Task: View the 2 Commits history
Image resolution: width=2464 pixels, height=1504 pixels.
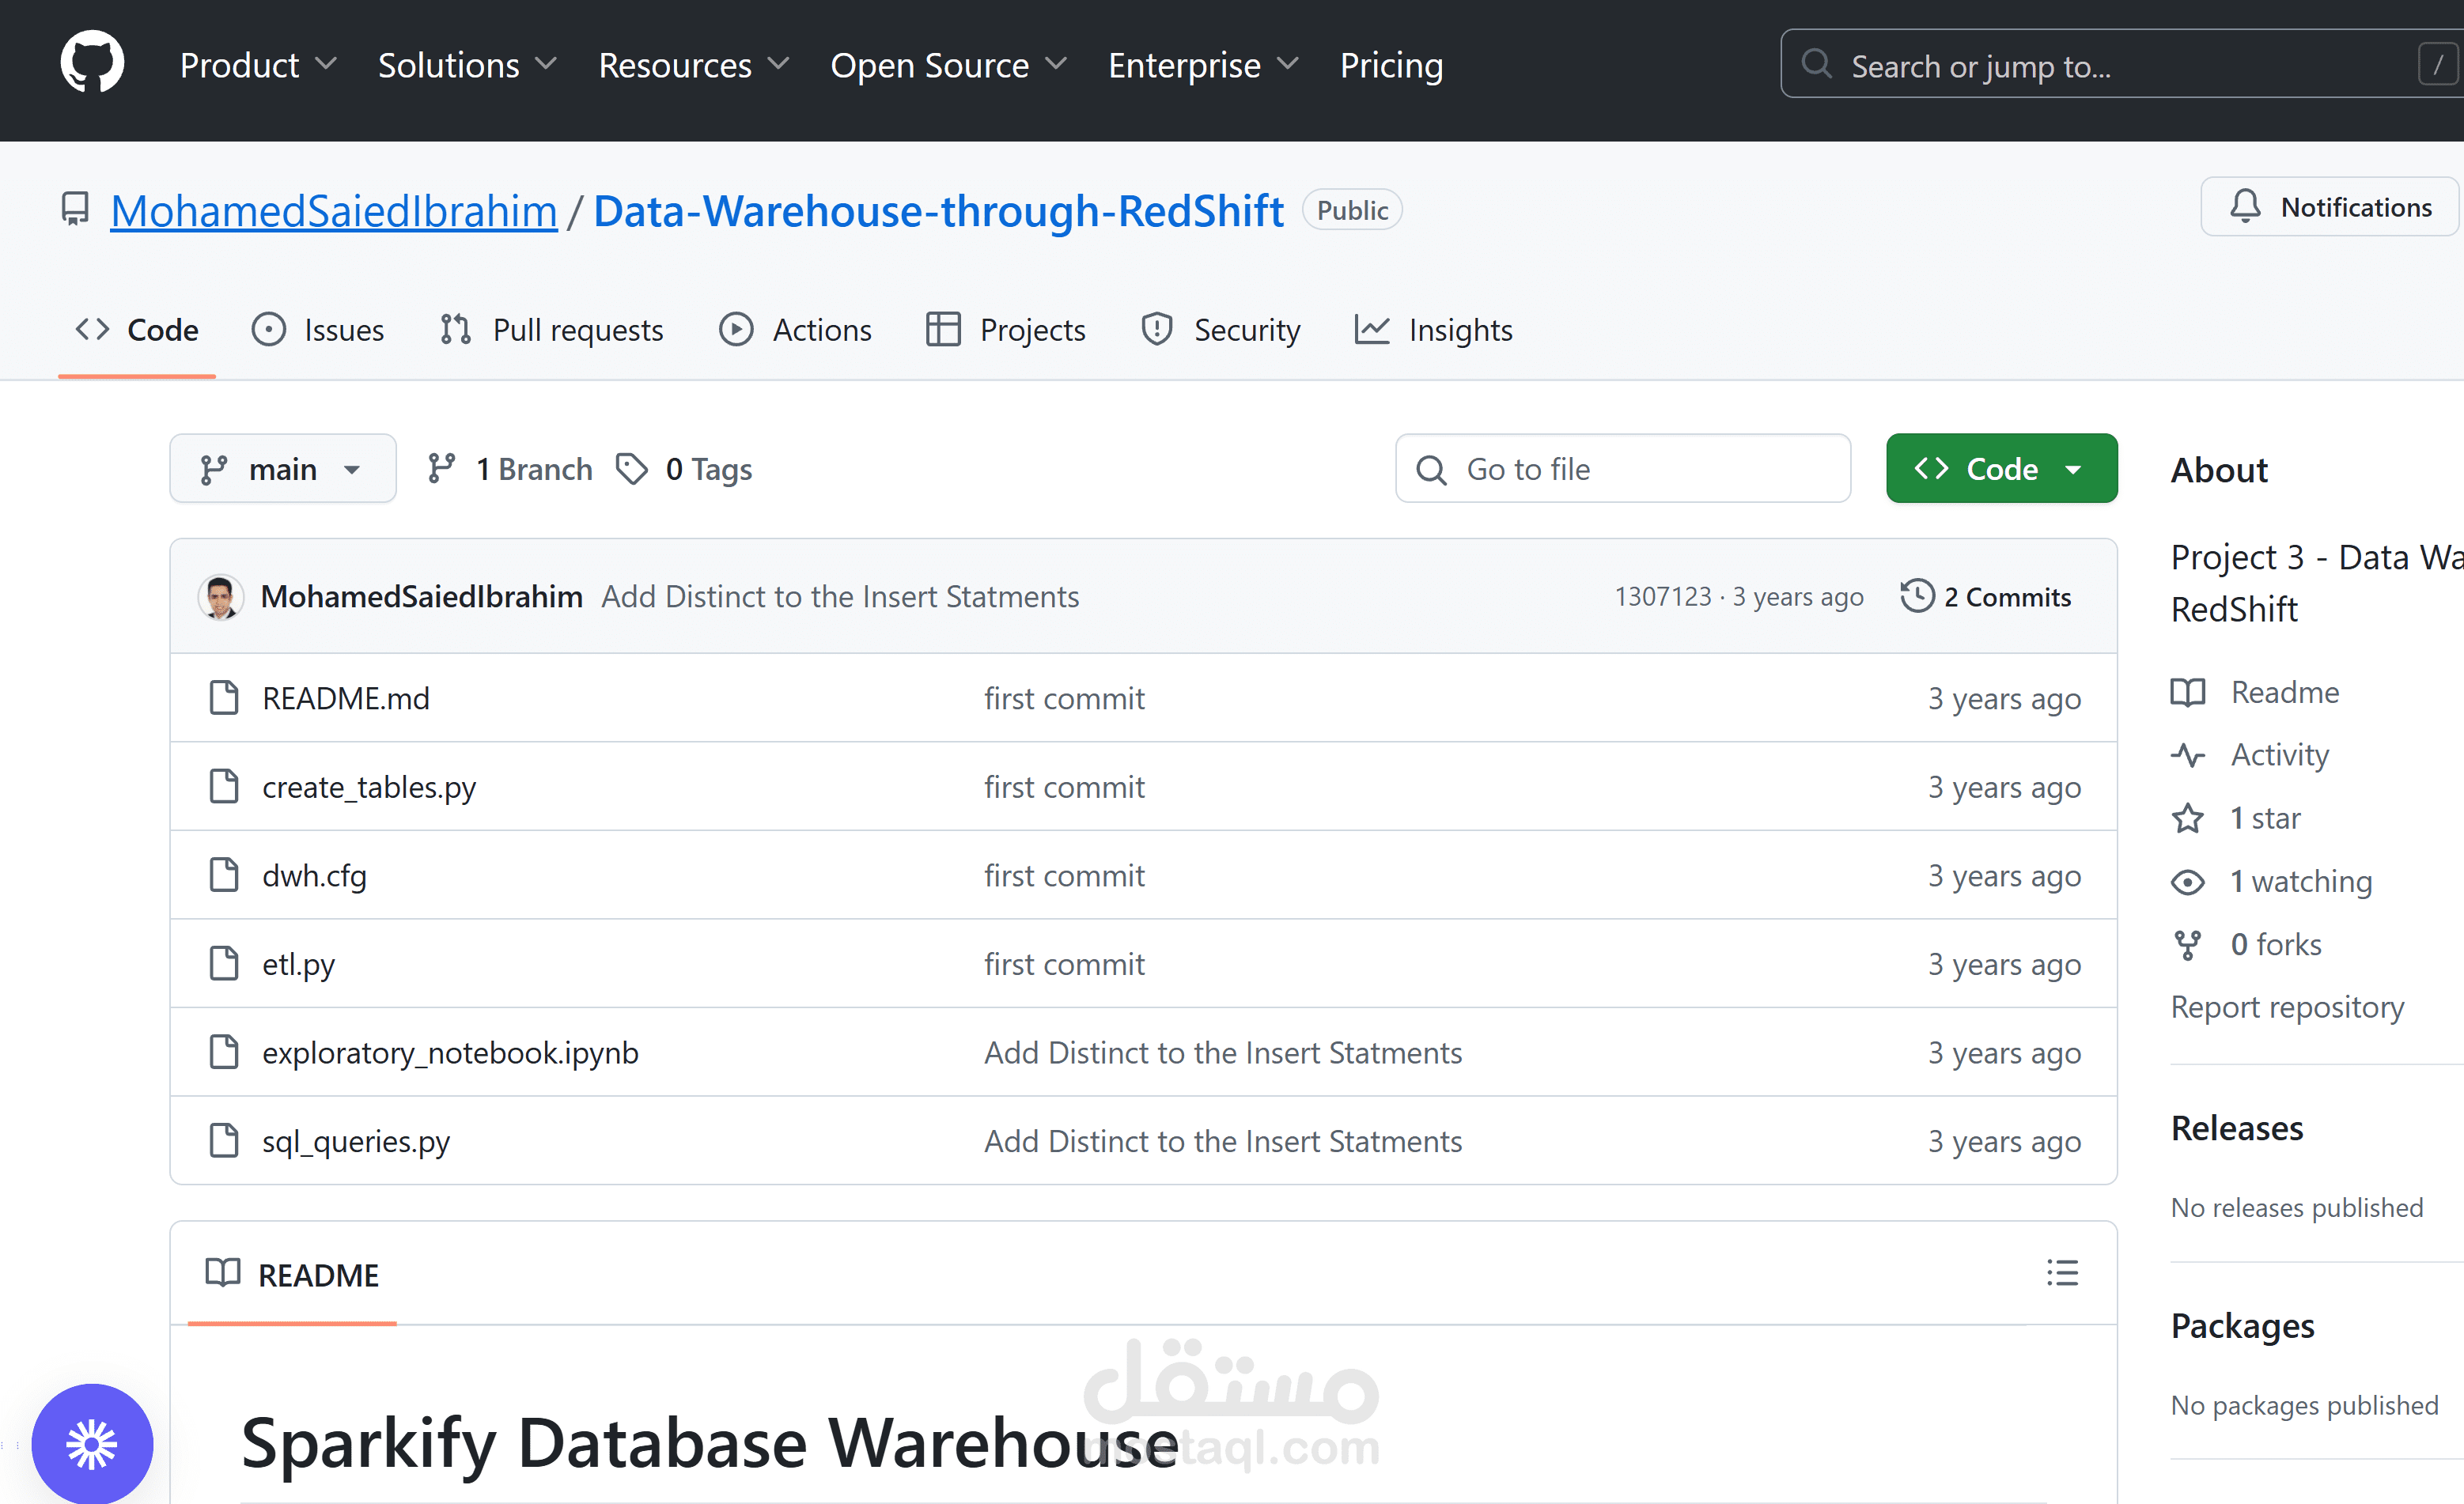Action: [x=1985, y=596]
